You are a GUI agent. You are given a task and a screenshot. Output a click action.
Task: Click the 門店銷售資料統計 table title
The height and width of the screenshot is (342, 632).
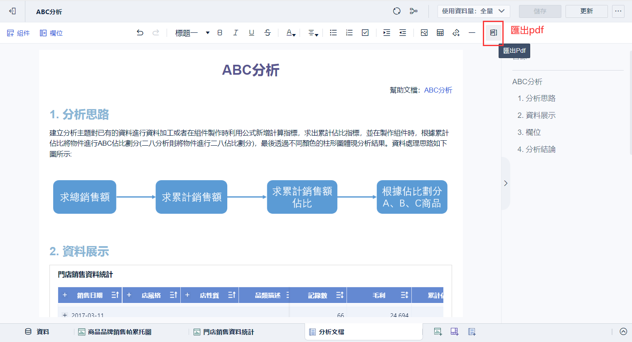[85, 274]
